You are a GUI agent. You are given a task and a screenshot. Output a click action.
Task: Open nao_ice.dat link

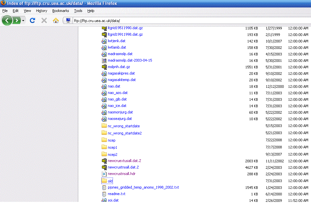[117, 106]
